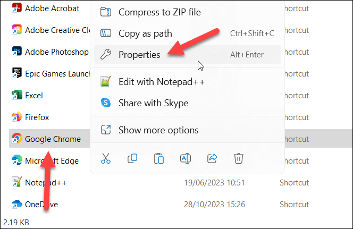Select the Notepad++ shortcut row

(45, 182)
